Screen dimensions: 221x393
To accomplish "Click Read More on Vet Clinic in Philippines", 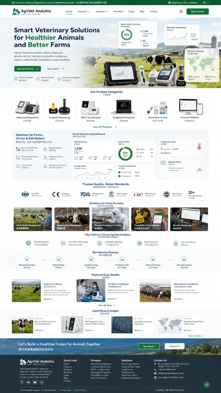I will tap(113, 299).
